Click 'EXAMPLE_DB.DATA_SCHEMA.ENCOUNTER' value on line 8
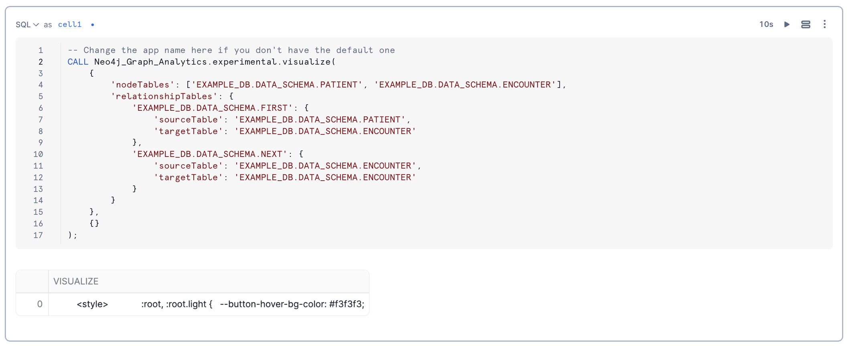This screenshot has width=848, height=346. 325,131
